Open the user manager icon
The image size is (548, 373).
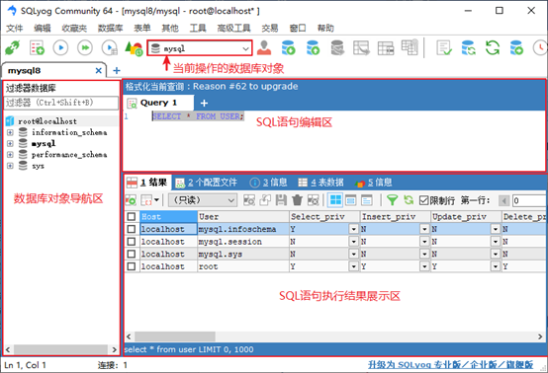pos(264,47)
